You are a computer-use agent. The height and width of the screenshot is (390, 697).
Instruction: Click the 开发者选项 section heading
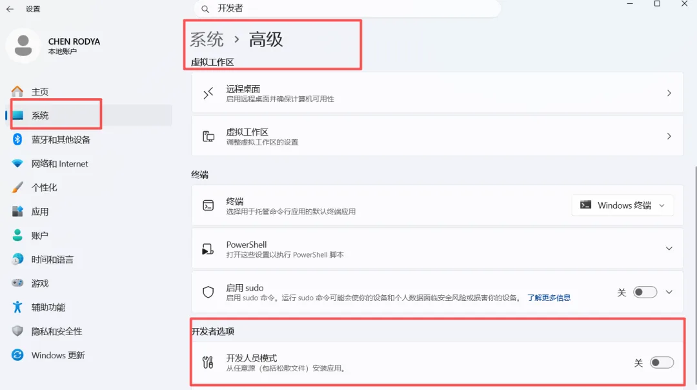213,331
